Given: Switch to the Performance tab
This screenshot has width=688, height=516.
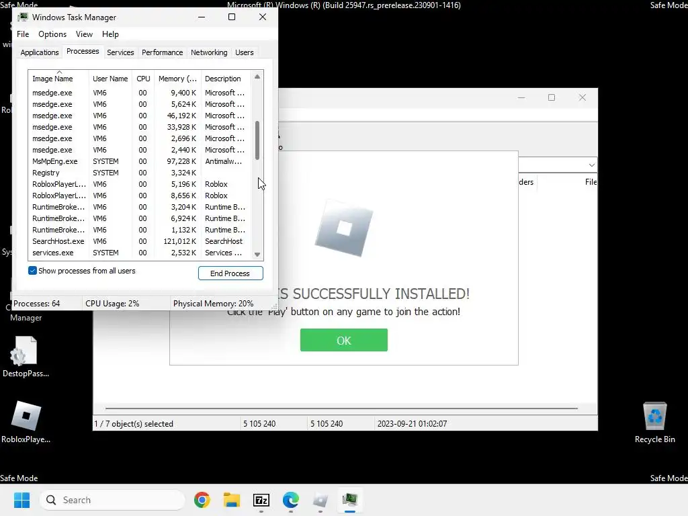Looking at the screenshot, I should [162, 52].
